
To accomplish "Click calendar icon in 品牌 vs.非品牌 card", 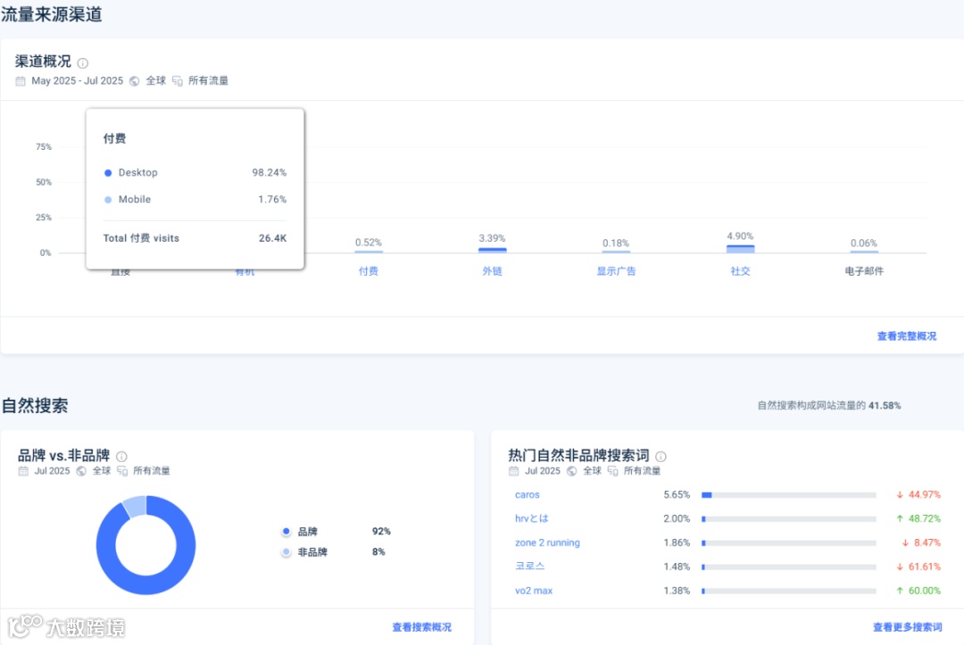I will (x=23, y=471).
